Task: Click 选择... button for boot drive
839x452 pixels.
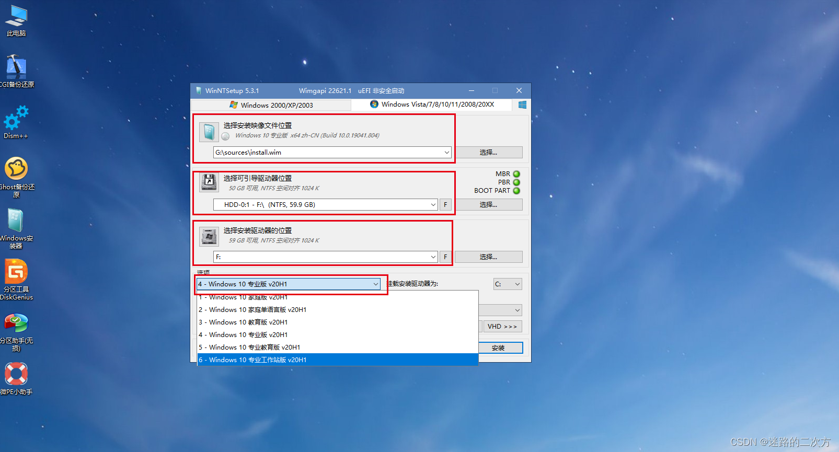Action: [489, 205]
